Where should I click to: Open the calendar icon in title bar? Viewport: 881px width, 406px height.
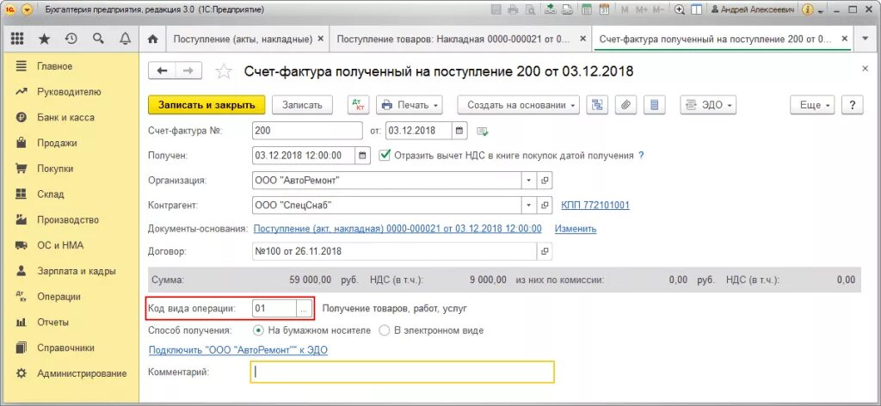pos(605,9)
